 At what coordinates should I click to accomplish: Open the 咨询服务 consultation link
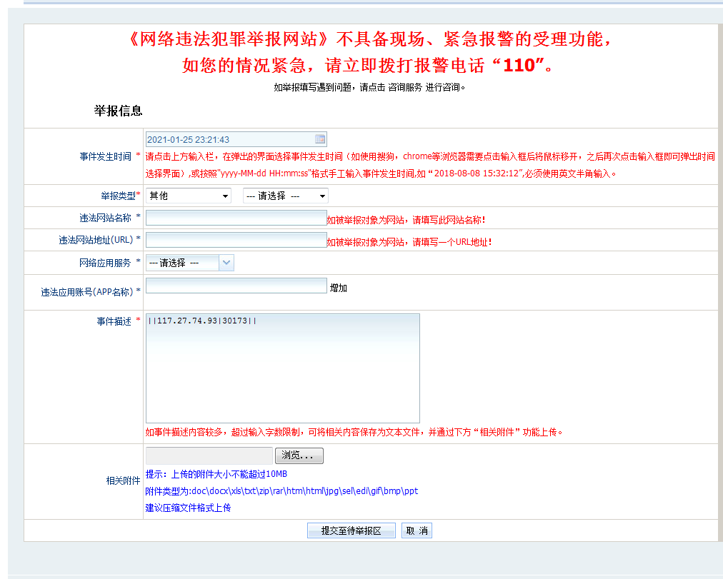[405, 87]
